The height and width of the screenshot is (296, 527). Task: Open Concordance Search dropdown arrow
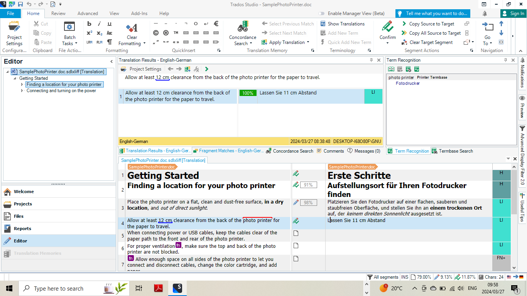point(251,44)
